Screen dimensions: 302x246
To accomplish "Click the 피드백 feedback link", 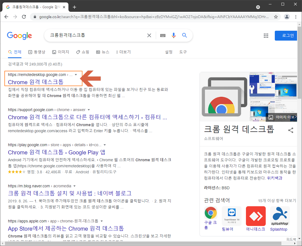I will point(291,239).
